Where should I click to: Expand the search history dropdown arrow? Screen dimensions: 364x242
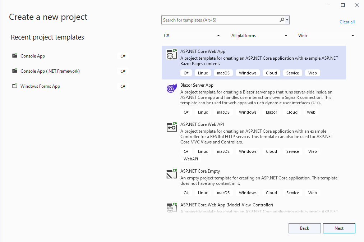(x=287, y=20)
